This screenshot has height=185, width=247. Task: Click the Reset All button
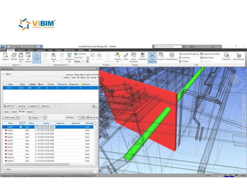coord(22,106)
